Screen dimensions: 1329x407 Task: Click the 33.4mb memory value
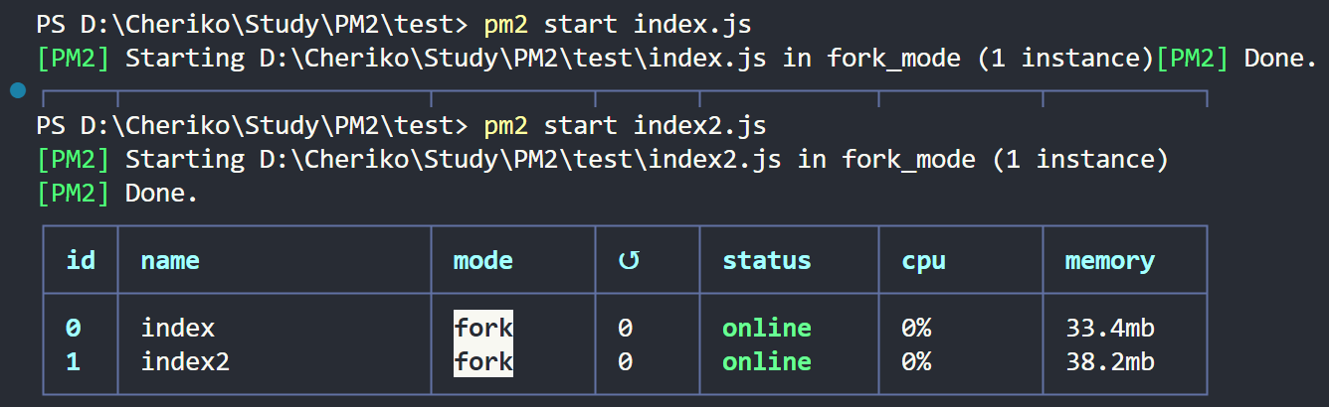click(1110, 328)
